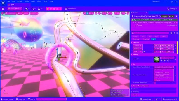Image resolution: width=179 pixels, height=101 pixels.
Task: Select the translate gizmo tool in viewport
Action: click(87, 13)
